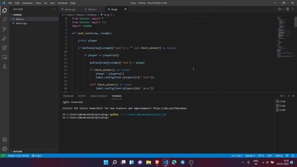Collapse the CODING folder section

pyautogui.click(x=34, y=15)
